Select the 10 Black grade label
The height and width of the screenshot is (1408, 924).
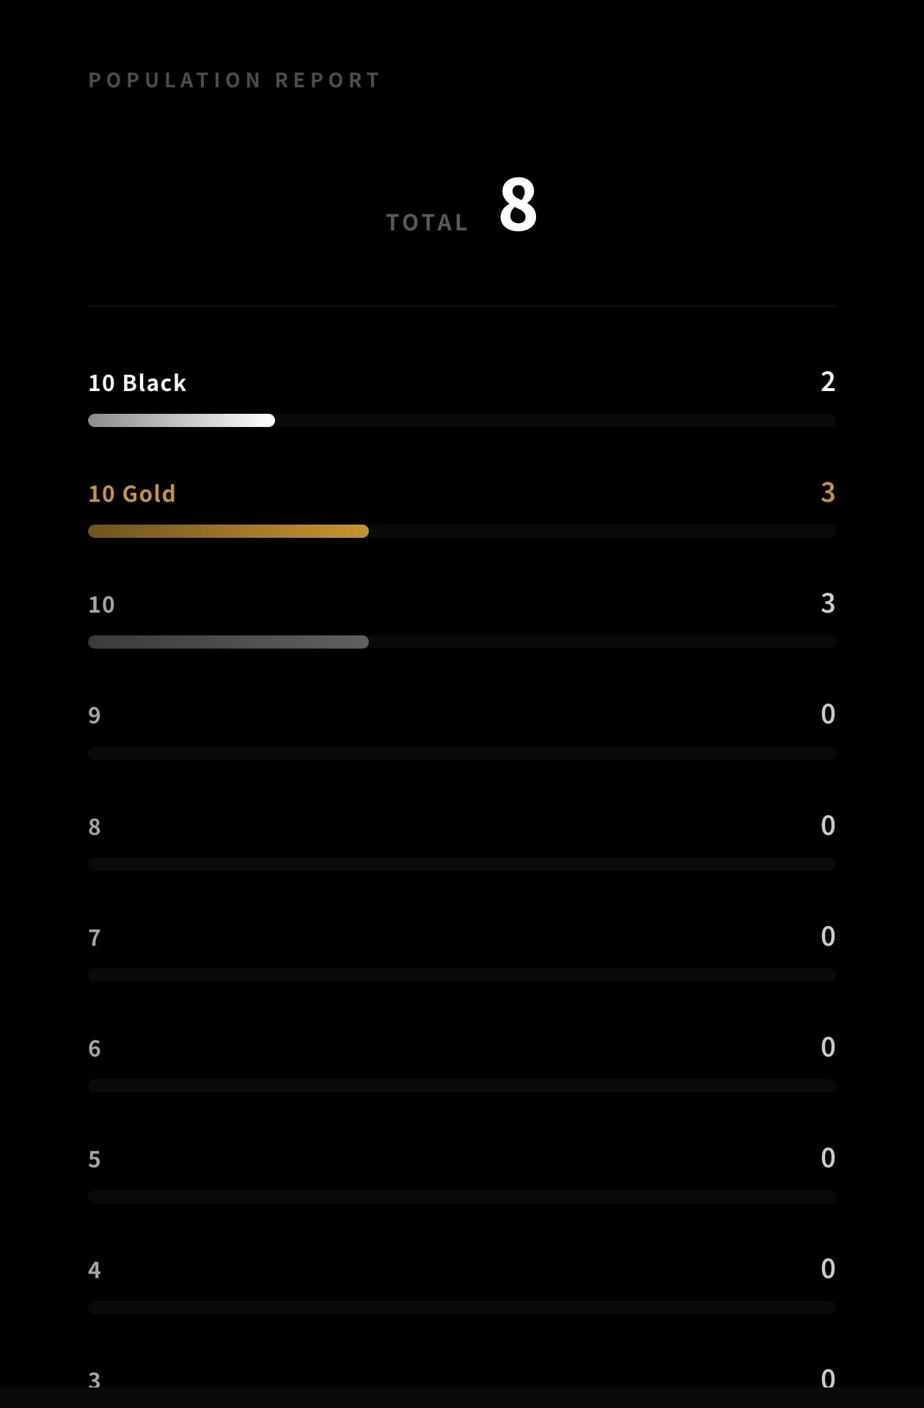[x=137, y=383]
